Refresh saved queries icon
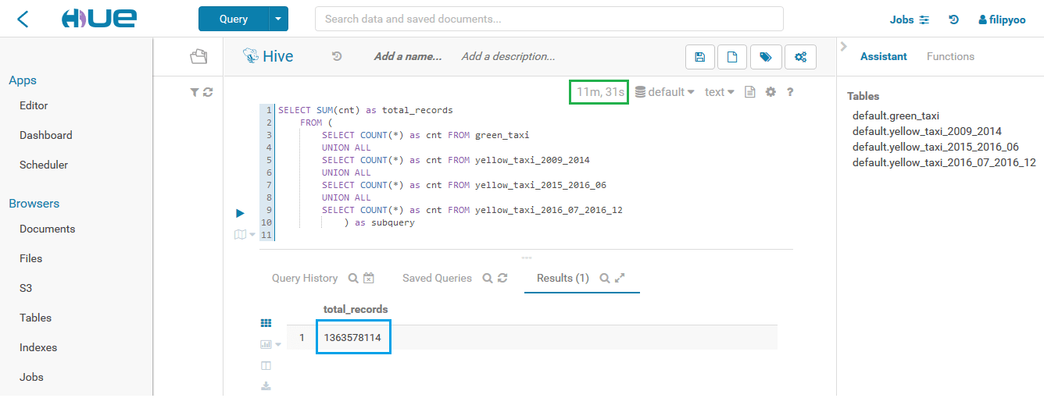This screenshot has width=1044, height=398. (502, 278)
